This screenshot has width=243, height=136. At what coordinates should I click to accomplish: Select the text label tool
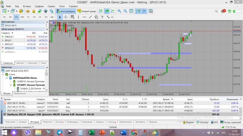102,17
